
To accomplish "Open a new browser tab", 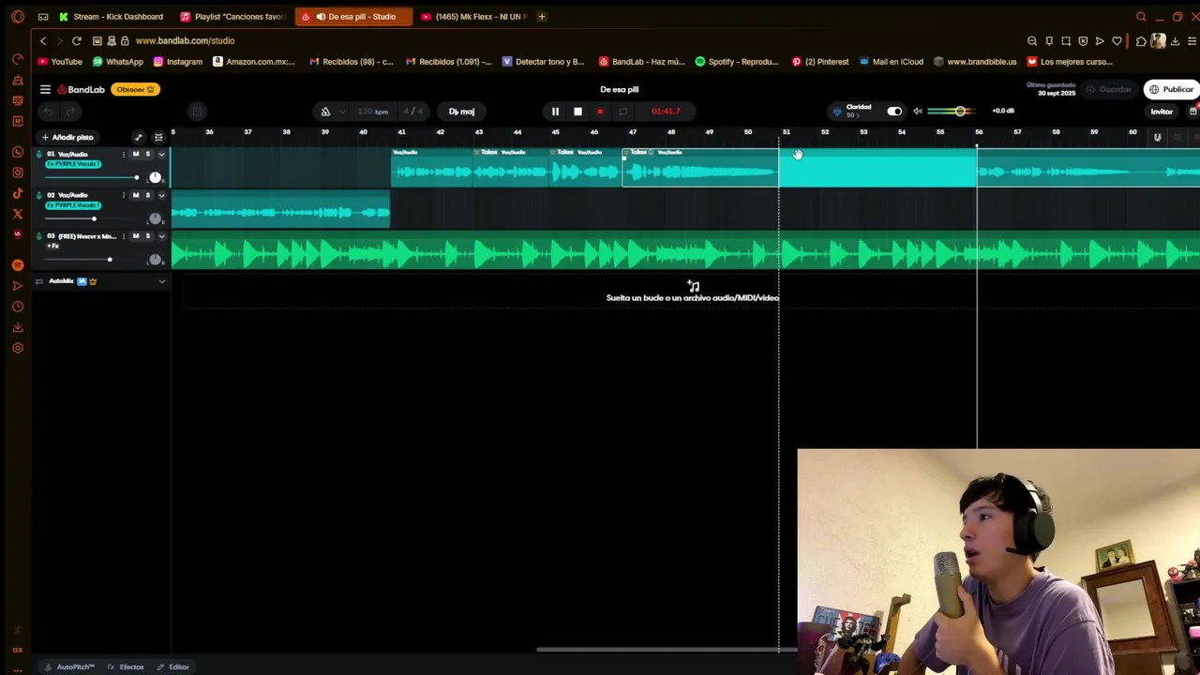I will click(x=541, y=17).
